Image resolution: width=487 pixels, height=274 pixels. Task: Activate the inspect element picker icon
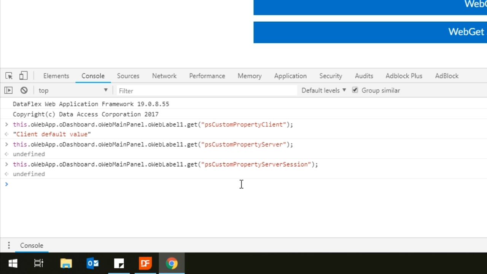click(x=9, y=76)
